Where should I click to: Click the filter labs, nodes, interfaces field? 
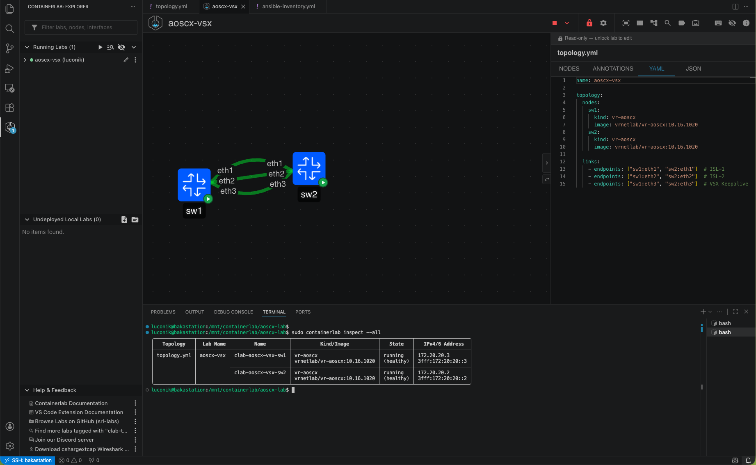point(81,27)
